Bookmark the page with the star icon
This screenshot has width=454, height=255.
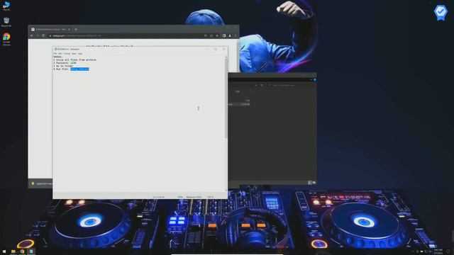point(217,36)
